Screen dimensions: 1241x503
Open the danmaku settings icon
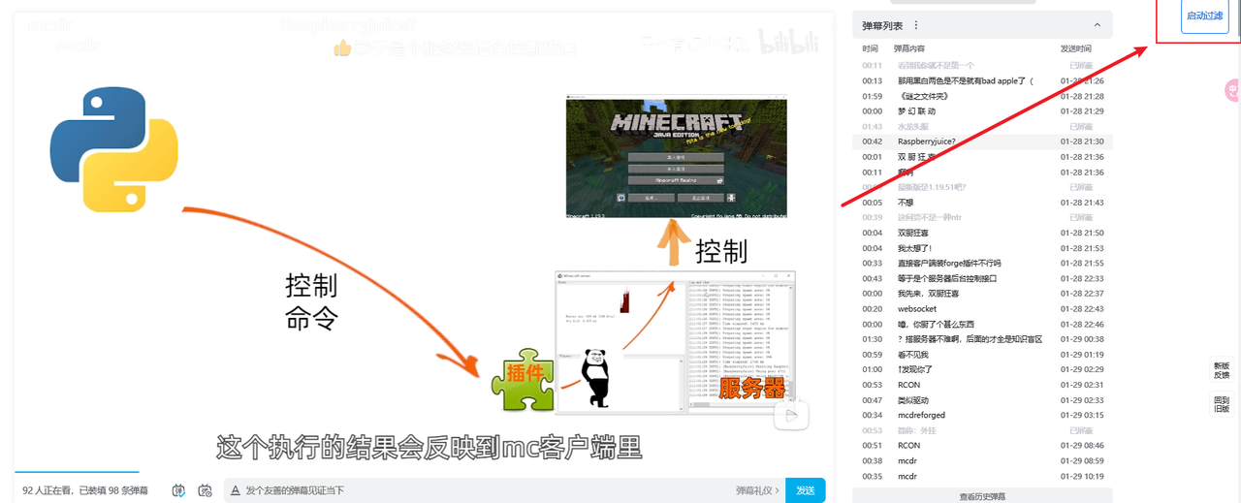[205, 490]
